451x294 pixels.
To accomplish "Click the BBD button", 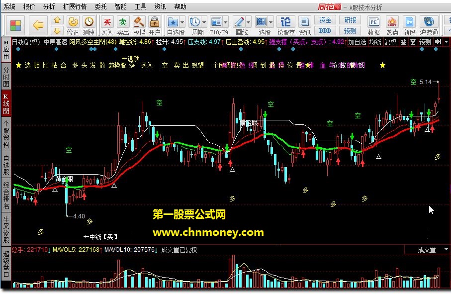I will [325, 30].
